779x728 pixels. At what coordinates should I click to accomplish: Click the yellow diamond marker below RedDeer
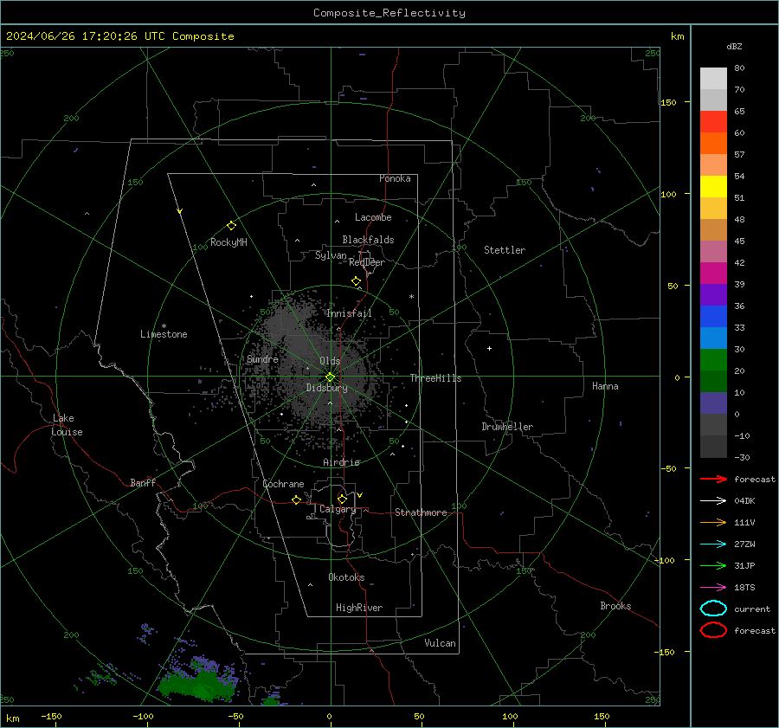tap(356, 281)
